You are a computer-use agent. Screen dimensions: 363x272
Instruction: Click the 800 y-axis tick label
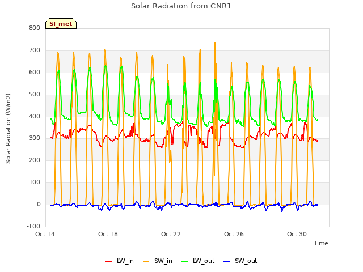[35, 28]
